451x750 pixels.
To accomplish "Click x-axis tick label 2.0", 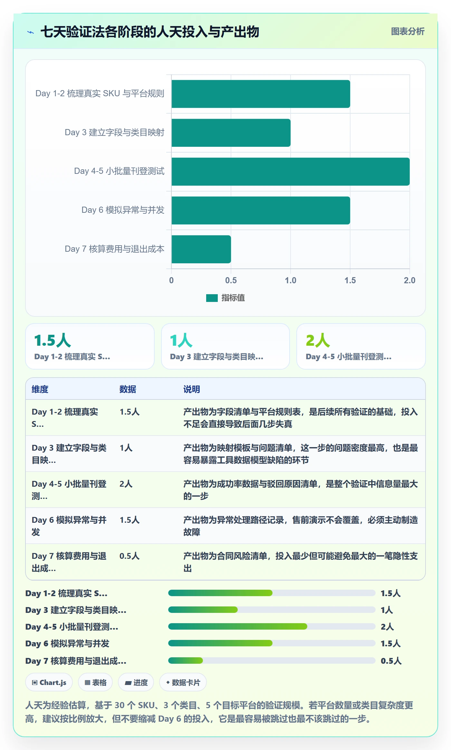I will coord(409,280).
